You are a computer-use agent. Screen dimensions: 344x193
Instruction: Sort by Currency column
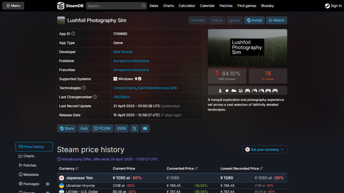pyautogui.click(x=69, y=168)
